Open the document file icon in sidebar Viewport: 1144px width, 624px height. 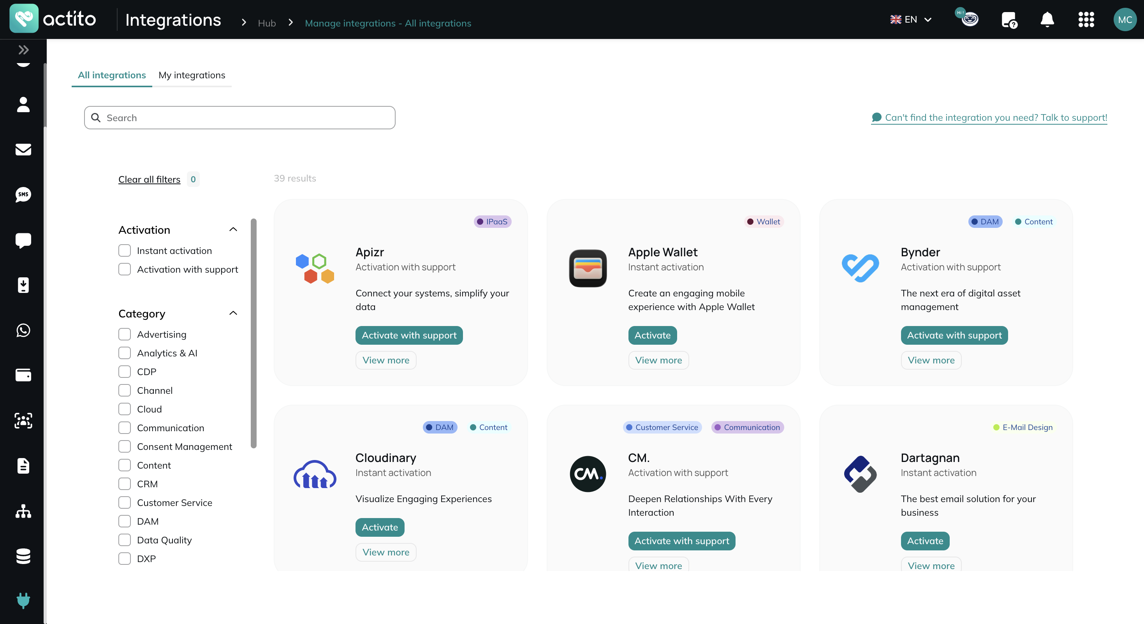(23, 466)
